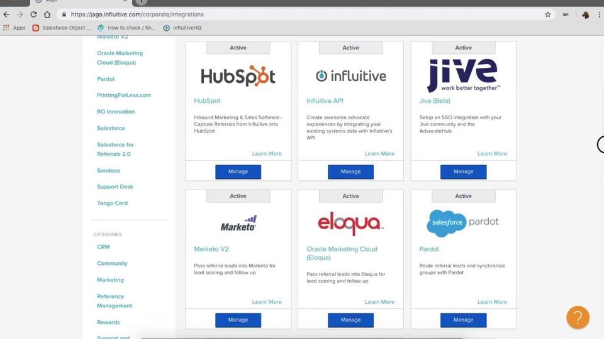
Task: Select Oracle Marketing Cloud (Eloqua) in sidebar
Action: [120, 58]
